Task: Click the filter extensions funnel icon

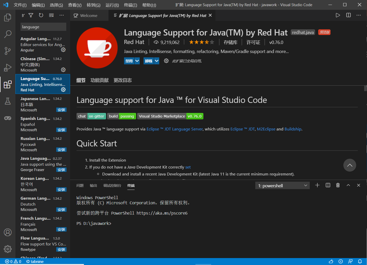Action: point(31,15)
